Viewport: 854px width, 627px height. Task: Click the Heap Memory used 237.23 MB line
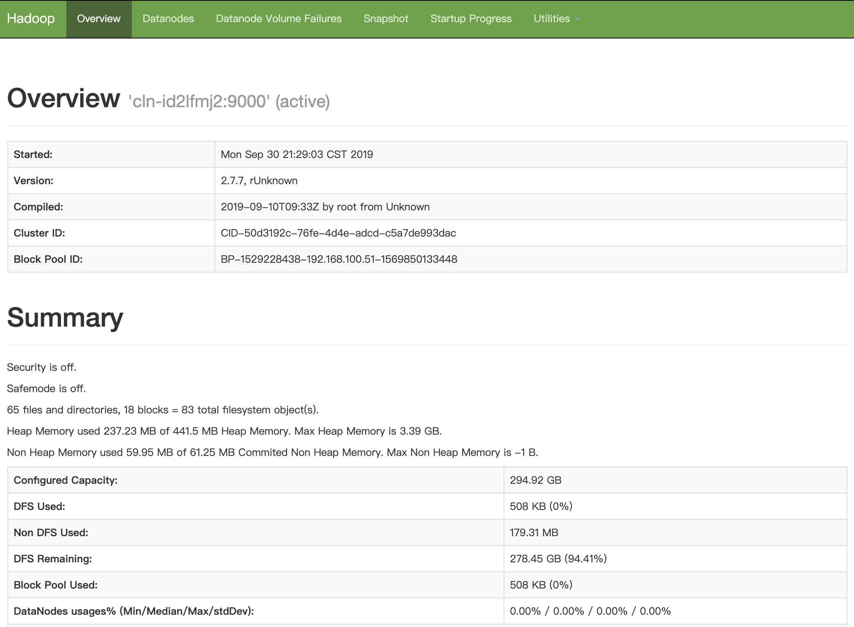point(224,431)
